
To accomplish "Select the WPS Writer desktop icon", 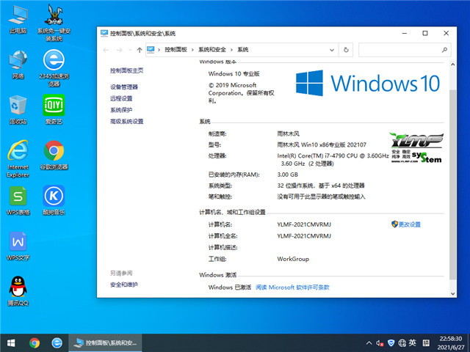I will [18, 246].
